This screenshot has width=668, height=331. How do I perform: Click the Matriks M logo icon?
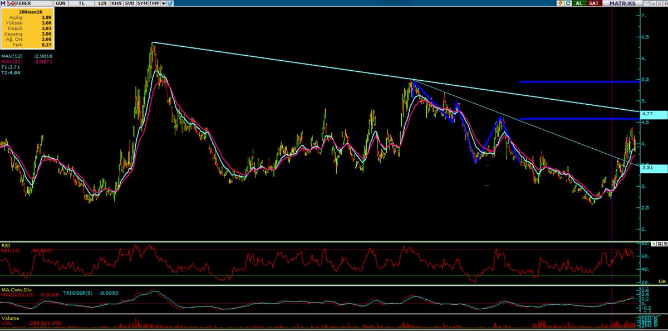click(3, 3)
